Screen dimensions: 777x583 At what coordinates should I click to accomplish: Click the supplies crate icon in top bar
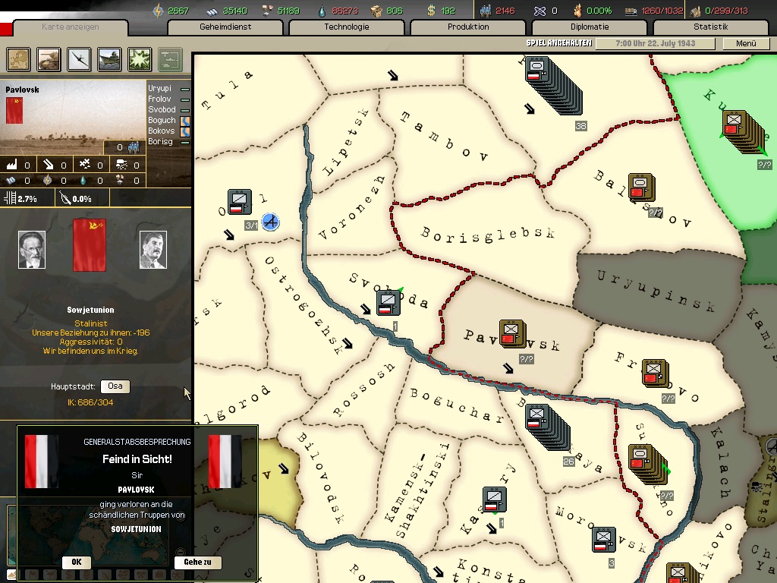pos(376,11)
